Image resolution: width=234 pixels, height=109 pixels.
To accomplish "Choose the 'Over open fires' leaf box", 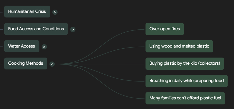I will [164, 29].
